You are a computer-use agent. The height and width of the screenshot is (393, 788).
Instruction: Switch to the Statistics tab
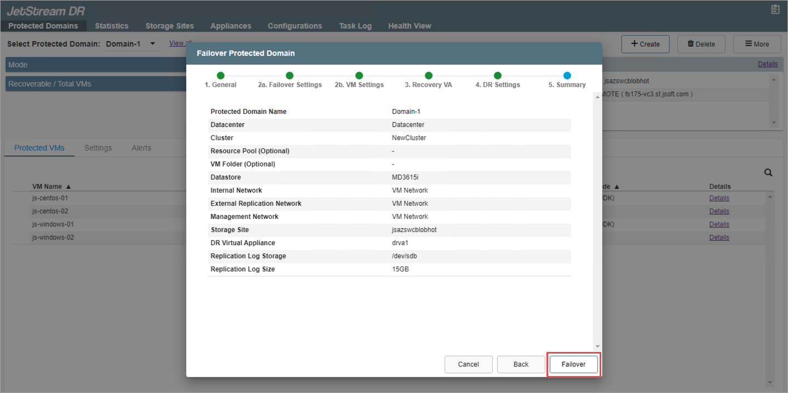[x=111, y=26]
